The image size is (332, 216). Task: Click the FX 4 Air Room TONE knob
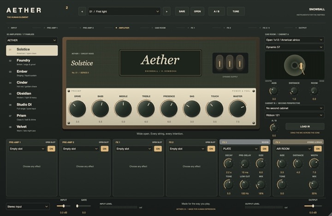pos(282,185)
